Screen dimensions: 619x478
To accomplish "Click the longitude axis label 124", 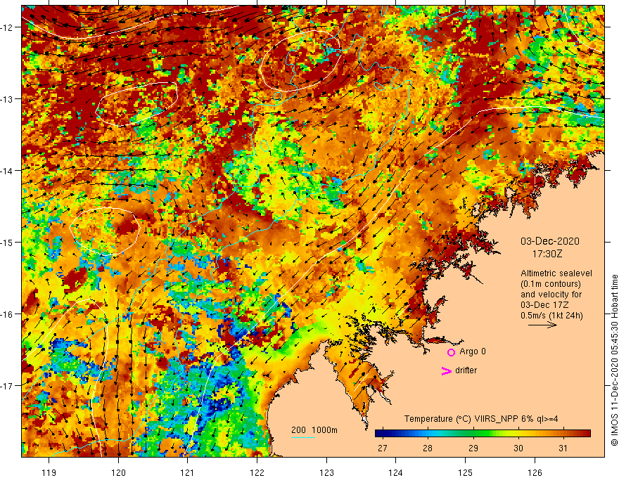I will (395, 472).
